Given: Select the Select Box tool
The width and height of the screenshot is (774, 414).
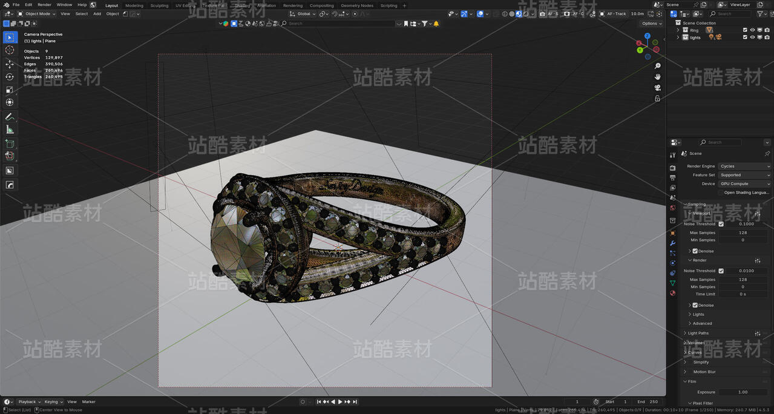Looking at the screenshot, I should (x=10, y=38).
